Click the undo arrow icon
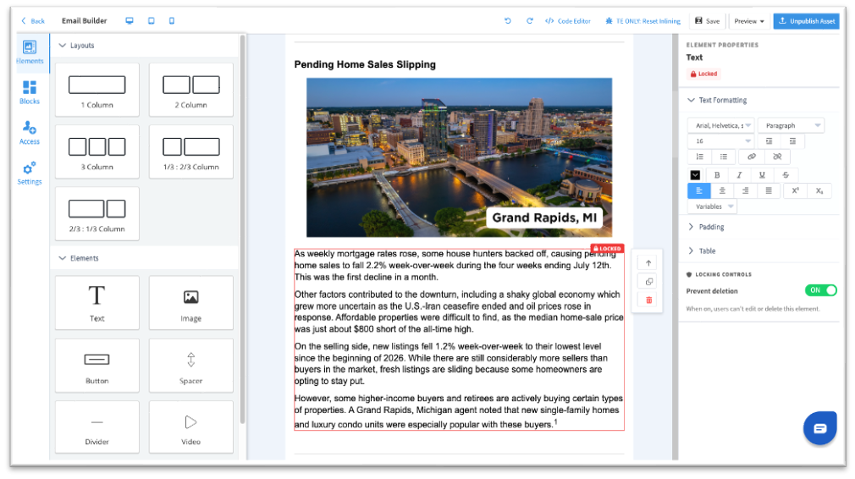The image size is (855, 479). tap(508, 20)
